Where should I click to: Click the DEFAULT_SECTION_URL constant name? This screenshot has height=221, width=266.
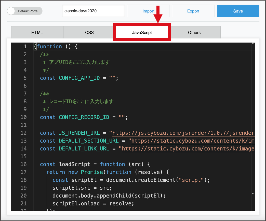pos(89,141)
